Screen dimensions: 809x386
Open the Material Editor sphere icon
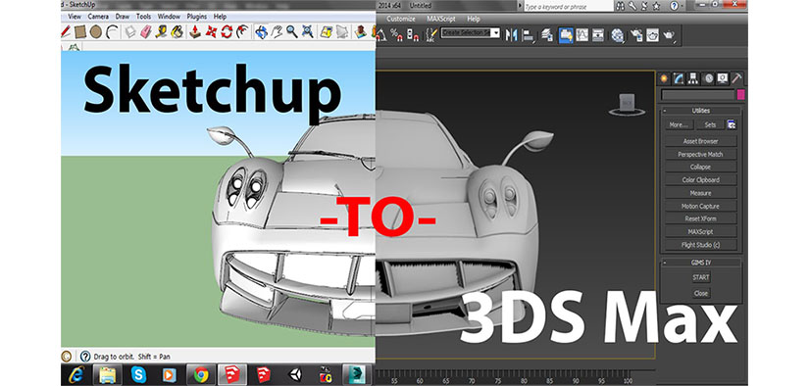point(618,35)
